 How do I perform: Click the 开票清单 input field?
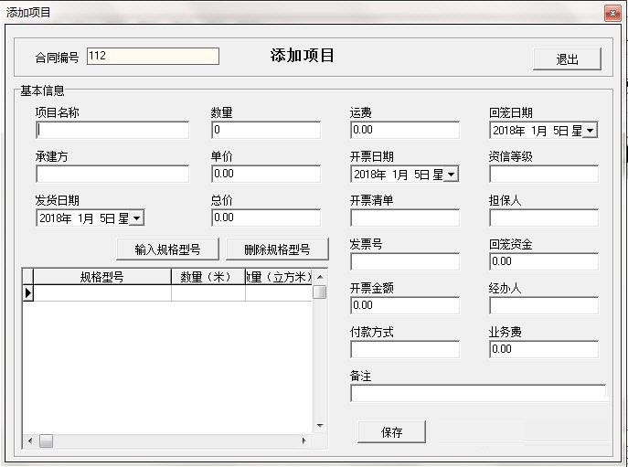point(405,218)
